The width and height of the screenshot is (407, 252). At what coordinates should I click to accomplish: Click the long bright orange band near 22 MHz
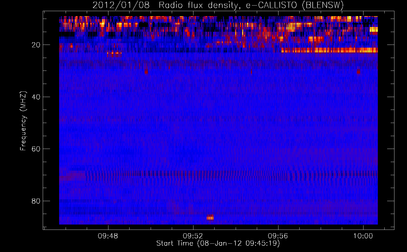pos(330,50)
